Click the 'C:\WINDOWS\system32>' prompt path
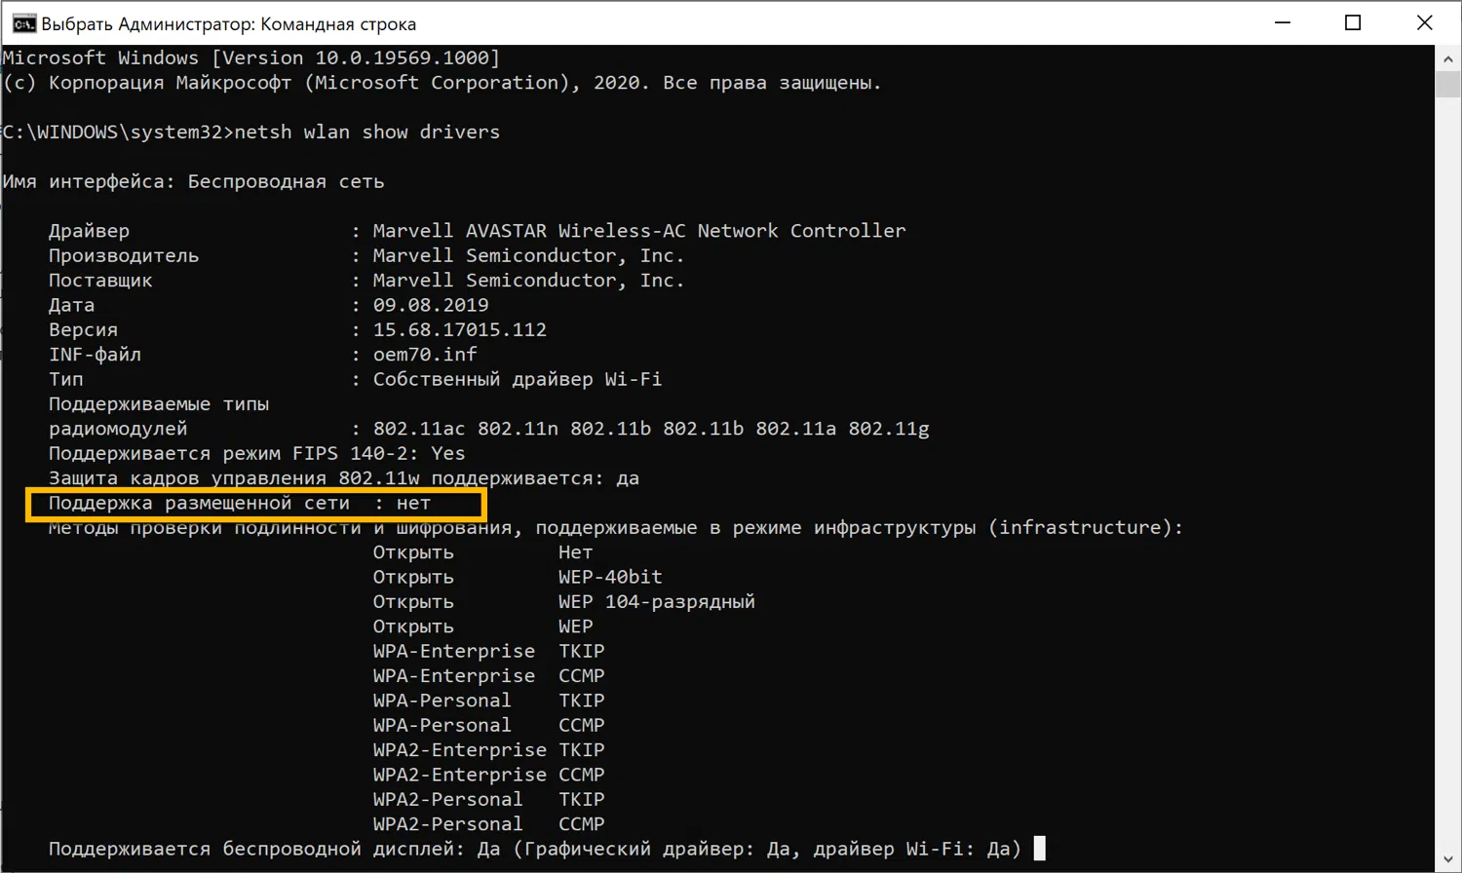Screen dimensions: 1462x873 point(118,133)
